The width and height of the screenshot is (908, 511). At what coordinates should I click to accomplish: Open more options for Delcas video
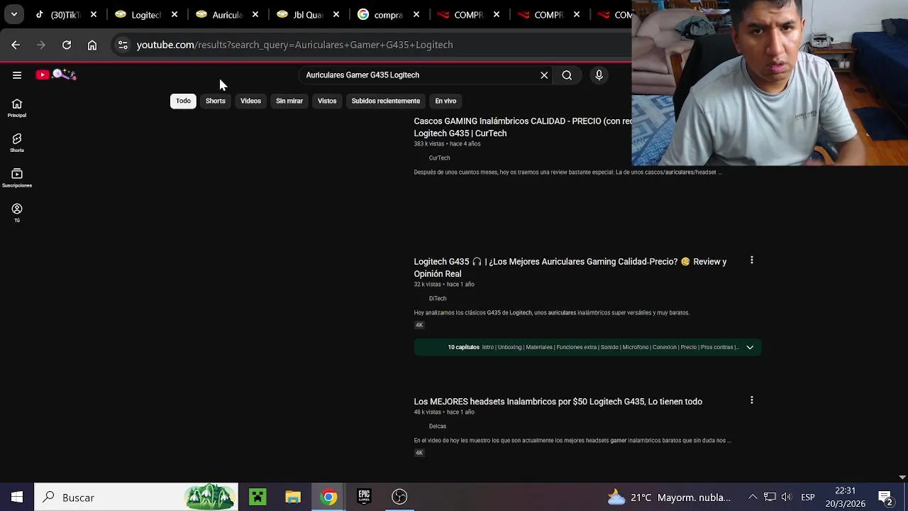pos(751,400)
